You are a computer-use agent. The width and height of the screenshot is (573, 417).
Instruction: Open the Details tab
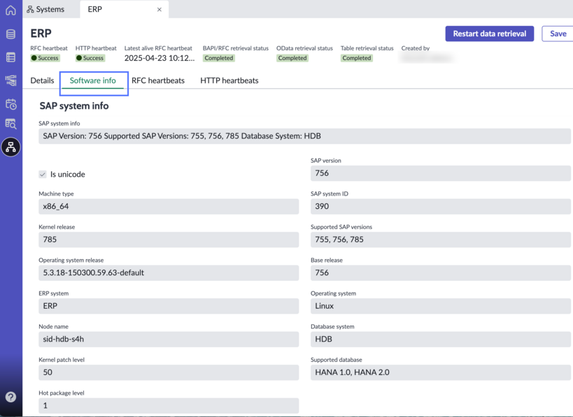42,80
